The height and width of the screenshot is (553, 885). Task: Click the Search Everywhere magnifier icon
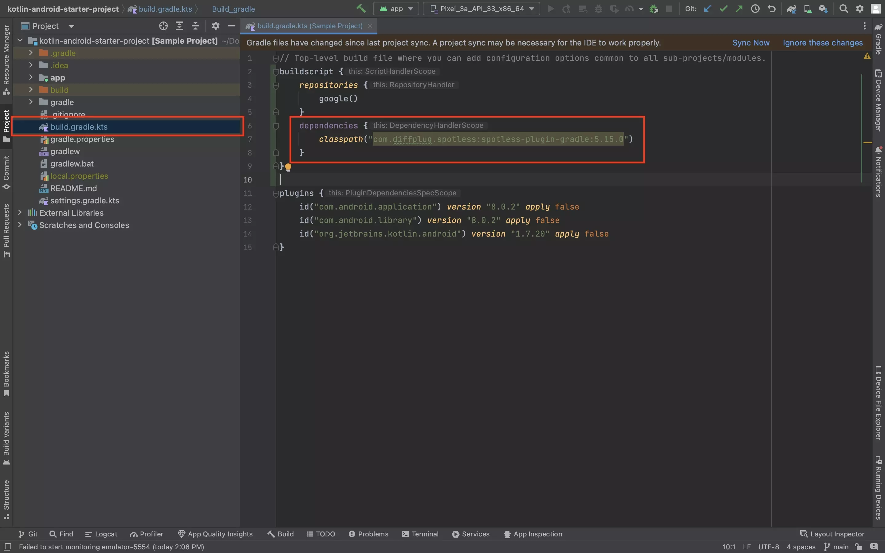pos(843,8)
